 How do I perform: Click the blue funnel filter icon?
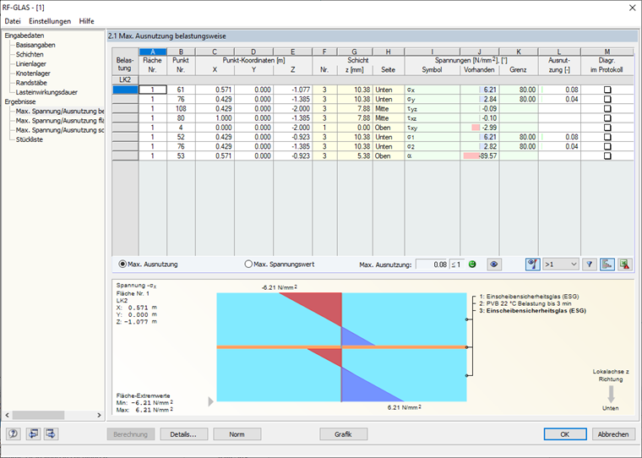point(589,264)
